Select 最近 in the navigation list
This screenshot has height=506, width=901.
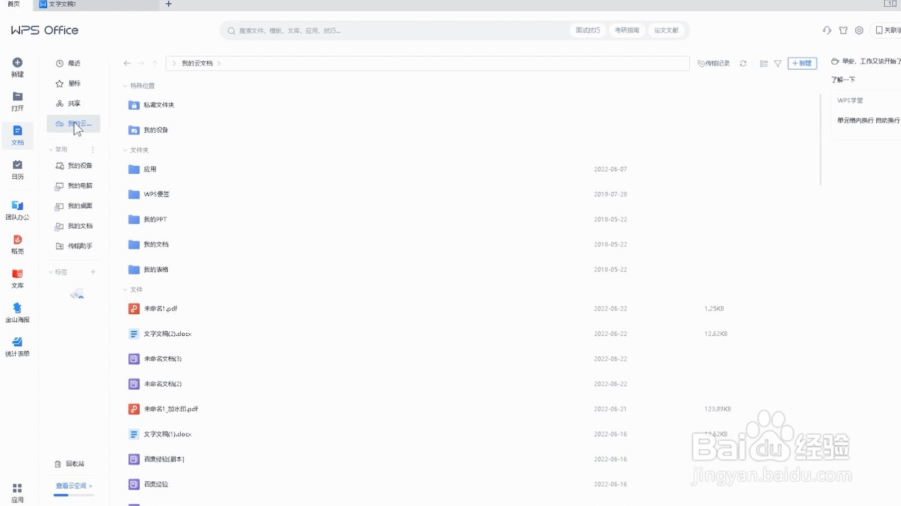73,64
